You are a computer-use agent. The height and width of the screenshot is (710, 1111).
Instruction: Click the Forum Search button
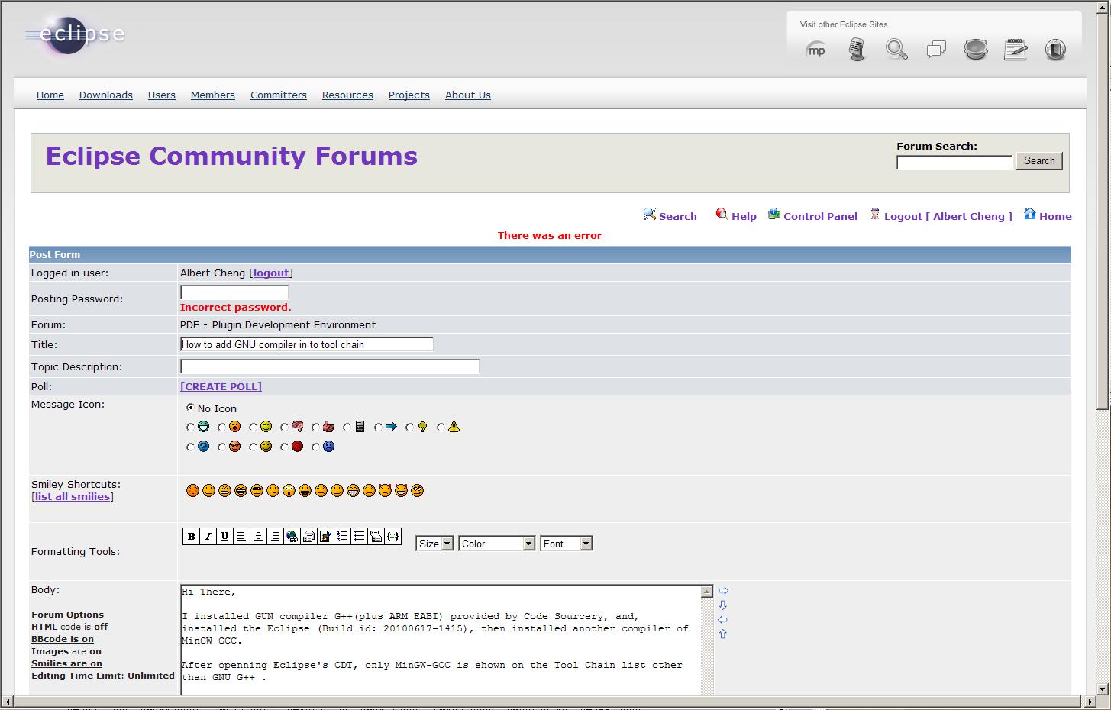point(1039,161)
